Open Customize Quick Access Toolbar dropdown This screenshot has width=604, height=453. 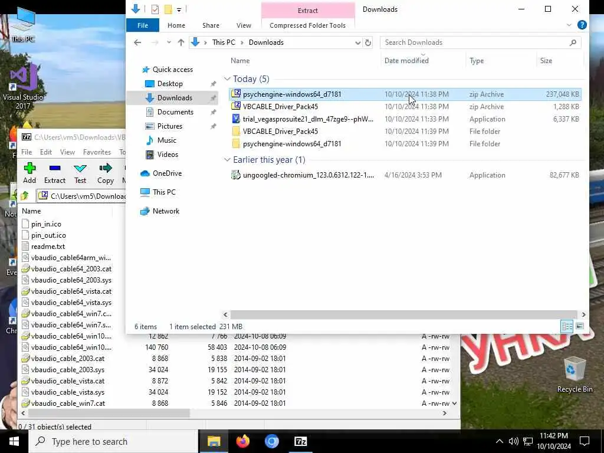point(179,9)
